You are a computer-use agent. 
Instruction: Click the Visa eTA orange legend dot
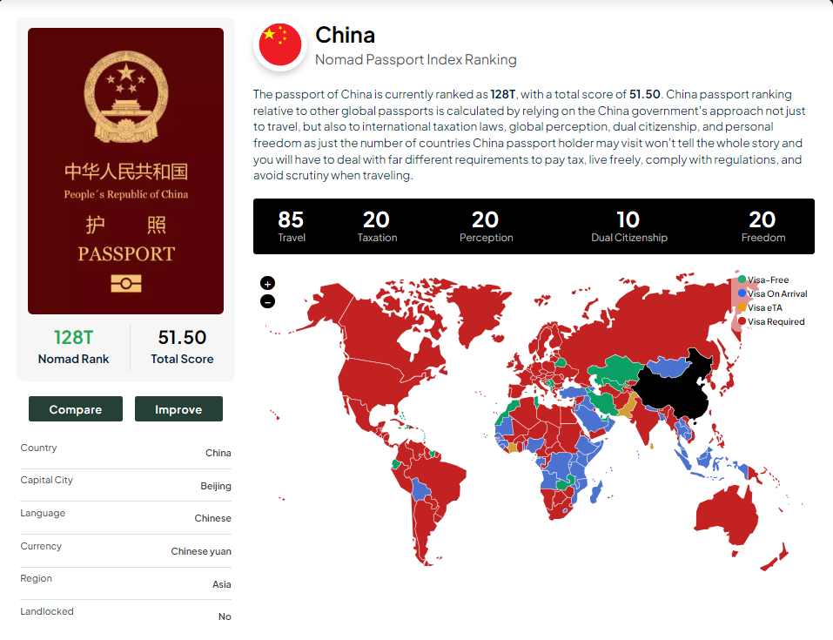742,307
